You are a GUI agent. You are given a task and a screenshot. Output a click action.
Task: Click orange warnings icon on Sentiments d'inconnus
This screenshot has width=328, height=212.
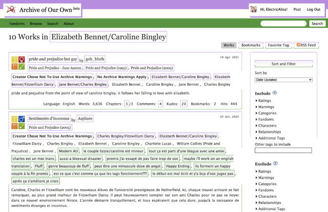(14, 126)
